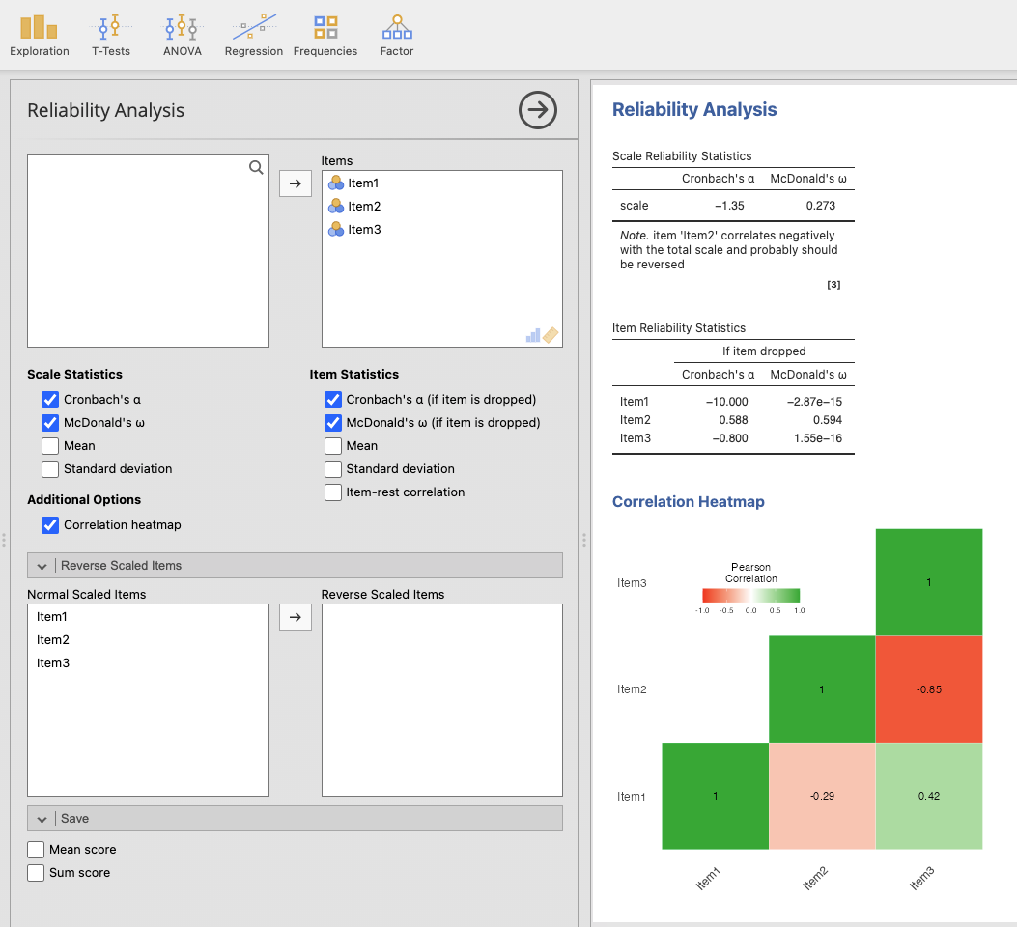Open the Exploration analyses menu
Viewport: 1017px width, 927px height.
[40, 35]
